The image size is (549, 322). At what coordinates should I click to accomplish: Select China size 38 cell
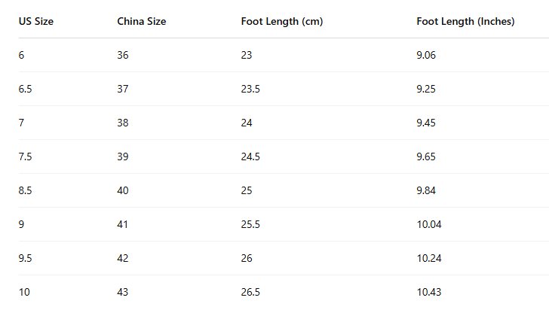pyautogui.click(x=123, y=123)
